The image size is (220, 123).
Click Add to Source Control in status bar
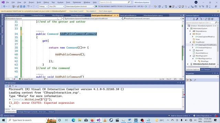[x=179, y=115]
